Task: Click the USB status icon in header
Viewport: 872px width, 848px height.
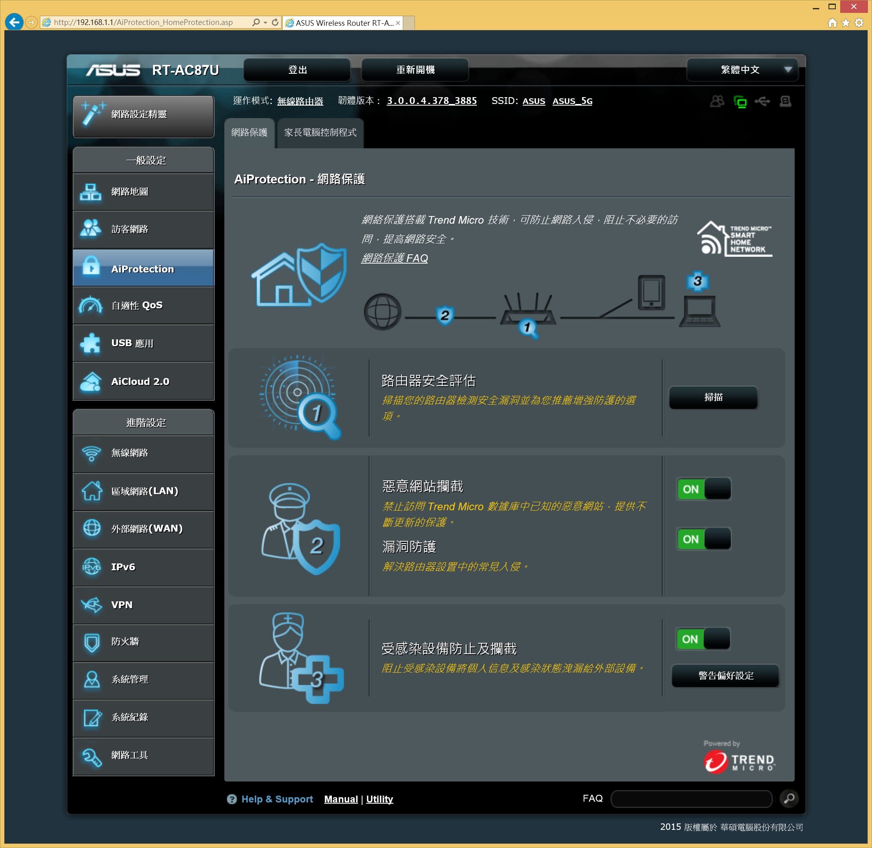Action: (x=762, y=102)
